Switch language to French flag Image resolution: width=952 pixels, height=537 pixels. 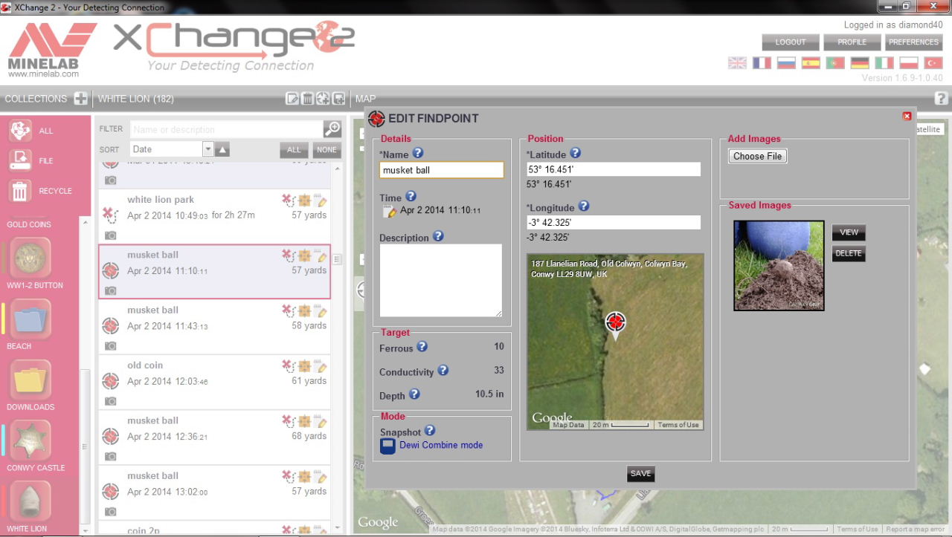(x=762, y=63)
